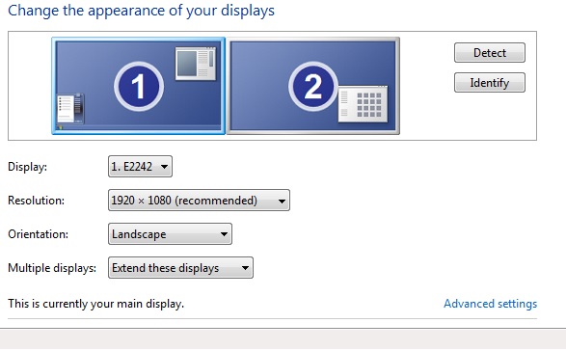566x350 pixels.
Task: Click the grid window icon on monitor 2
Action: coord(363,104)
